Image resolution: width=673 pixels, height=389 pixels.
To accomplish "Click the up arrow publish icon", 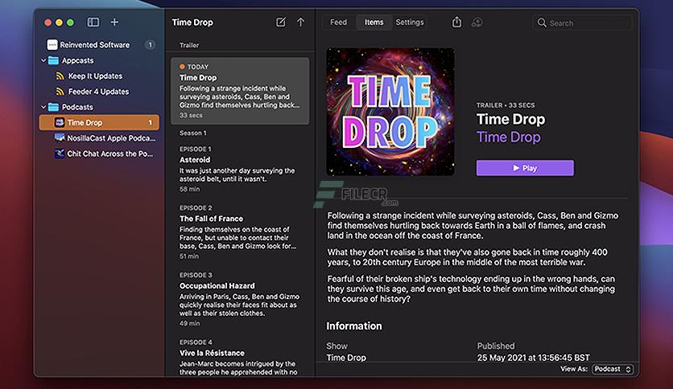I will [x=300, y=23].
